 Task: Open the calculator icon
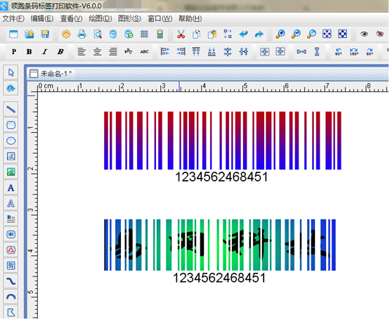160,34
